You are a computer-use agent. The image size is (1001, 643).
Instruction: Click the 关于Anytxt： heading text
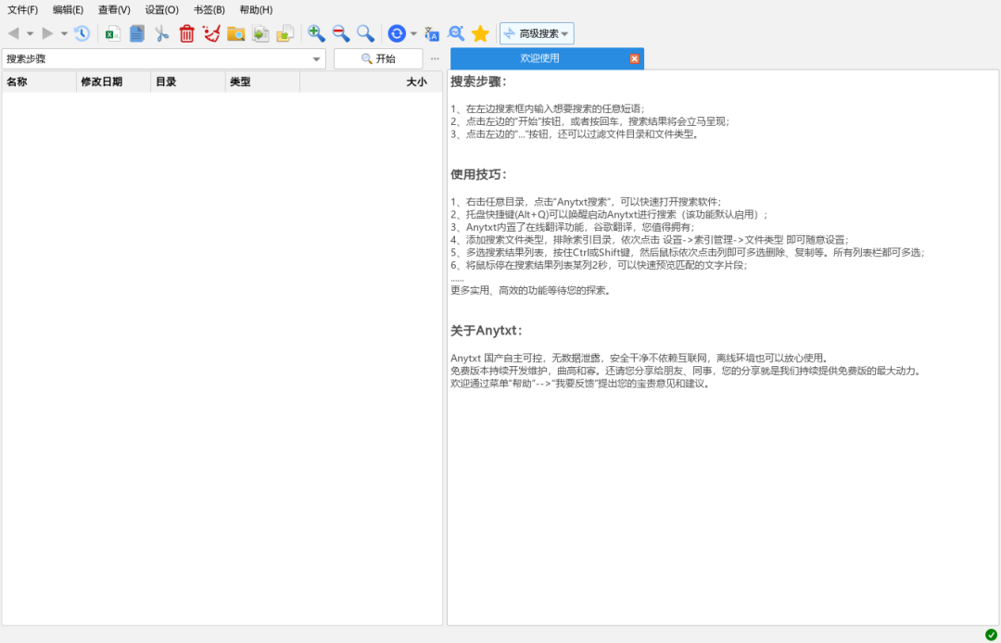pos(488,331)
